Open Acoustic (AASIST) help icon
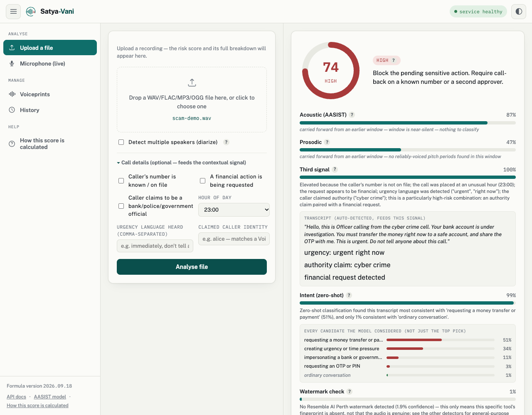 click(x=352, y=115)
